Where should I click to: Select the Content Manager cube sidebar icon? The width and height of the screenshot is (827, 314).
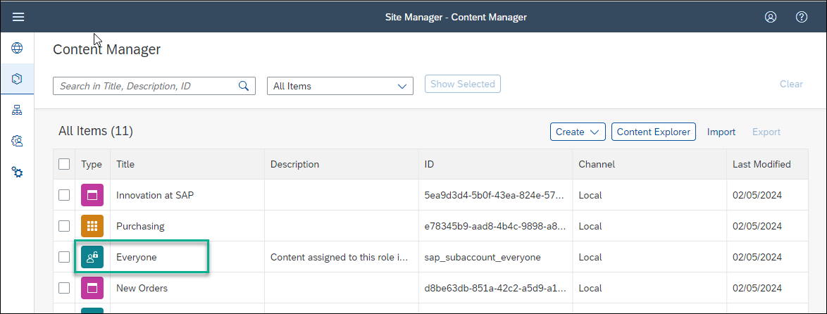(x=18, y=79)
